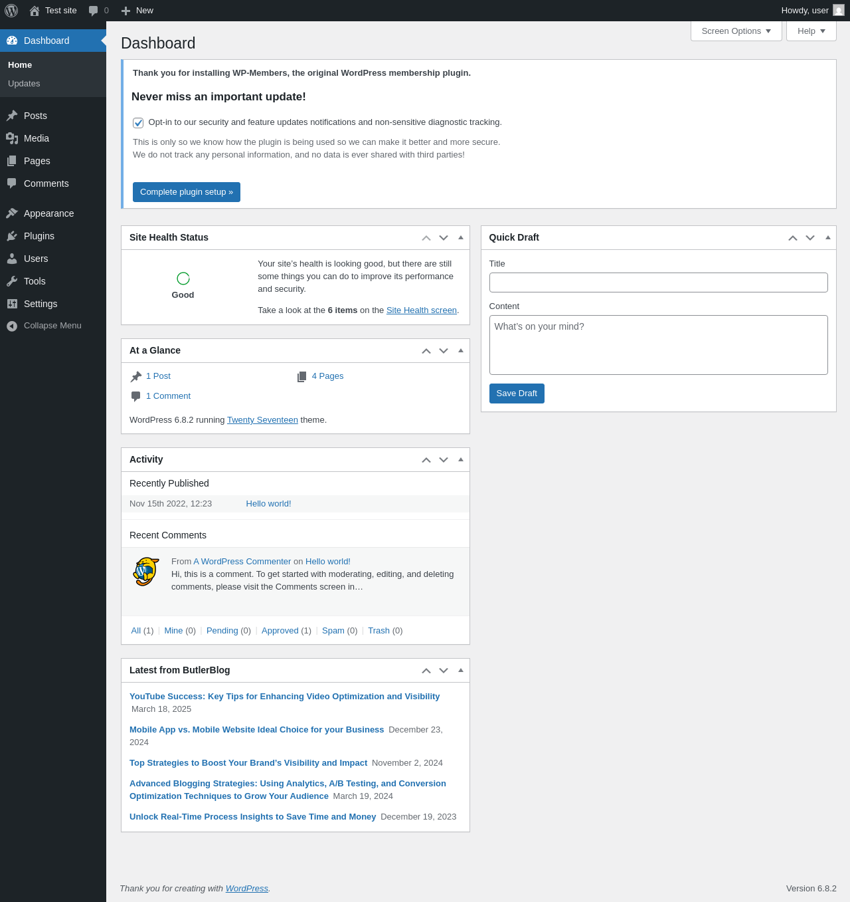Click the Save Draft button
The image size is (850, 902).
pyautogui.click(x=517, y=394)
